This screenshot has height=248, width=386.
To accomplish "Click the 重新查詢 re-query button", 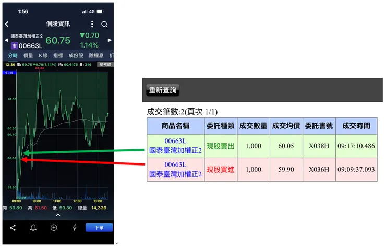I will click(x=163, y=90).
